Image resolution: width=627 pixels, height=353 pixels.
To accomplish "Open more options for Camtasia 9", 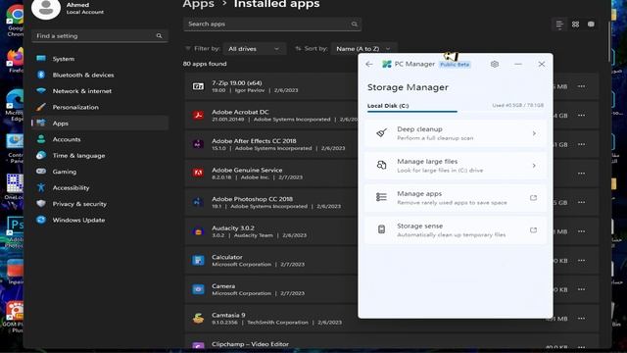I will click(x=581, y=319).
